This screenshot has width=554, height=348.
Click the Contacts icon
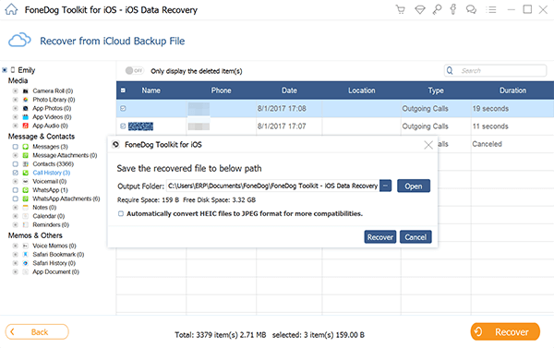pos(26,164)
